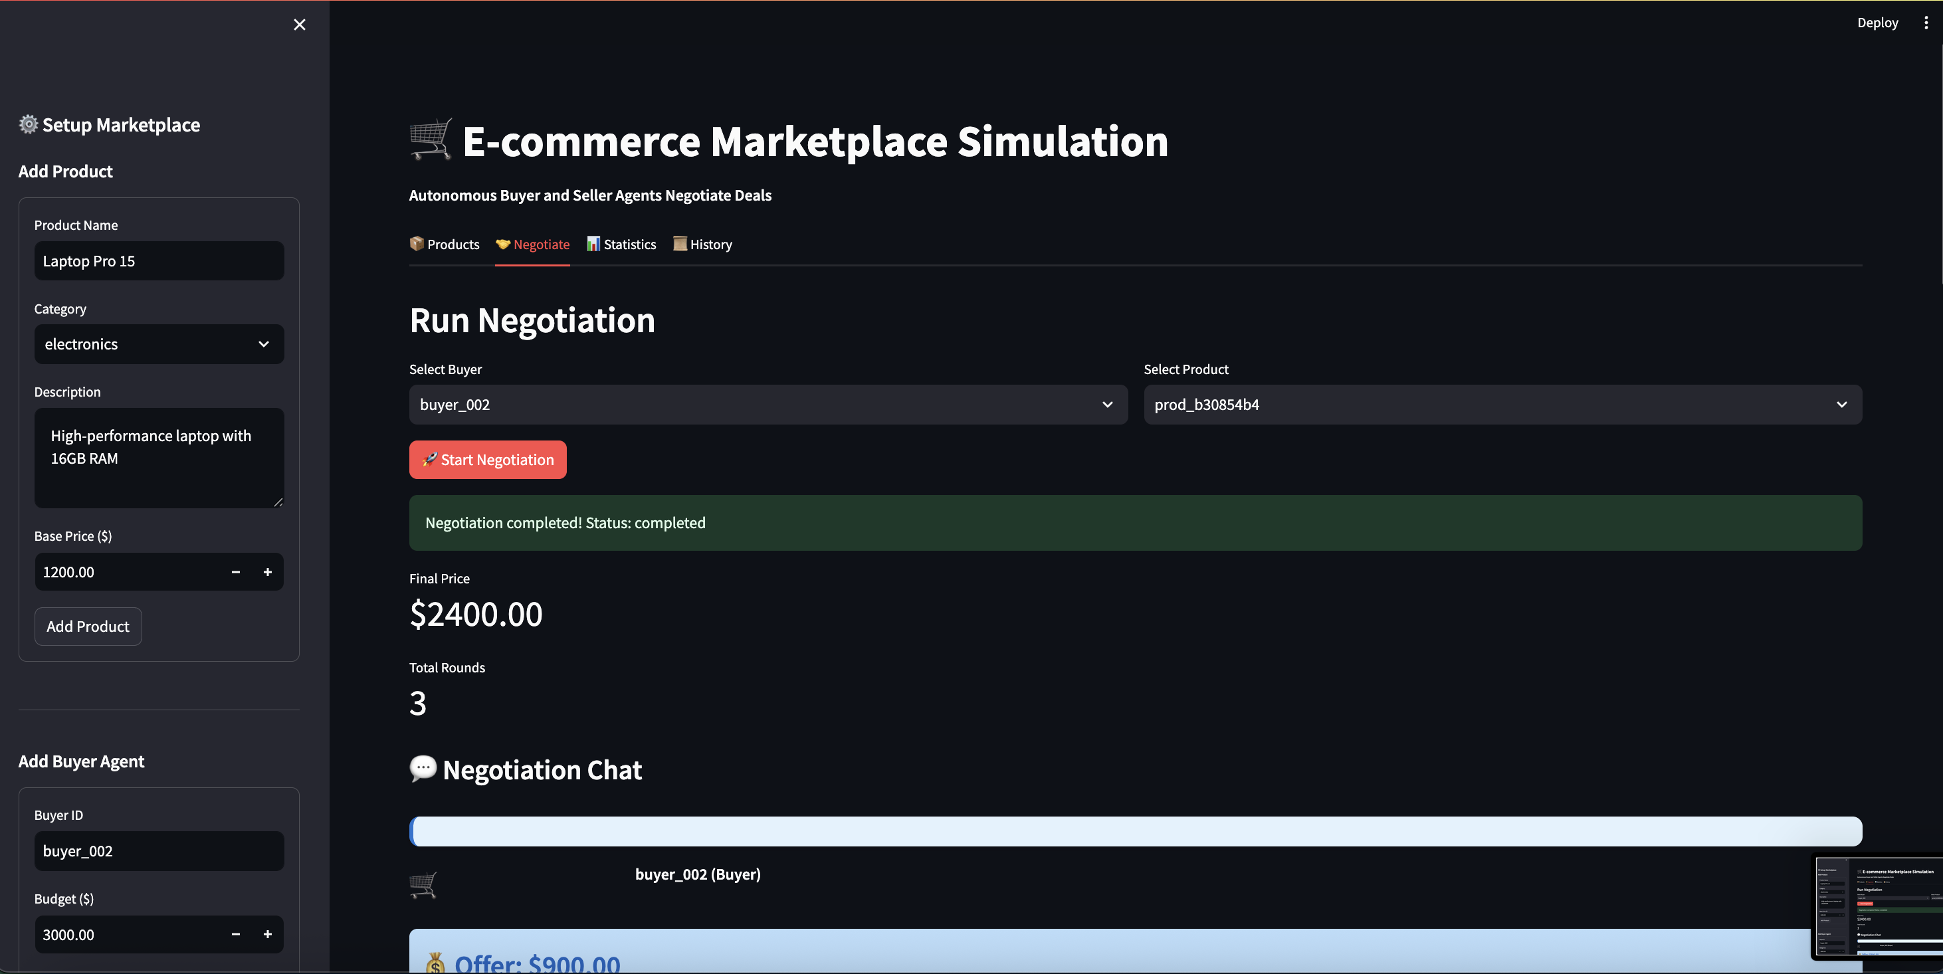Decrease Budget with minus icon
Viewport: 1943px width, 974px height.
tap(235, 934)
